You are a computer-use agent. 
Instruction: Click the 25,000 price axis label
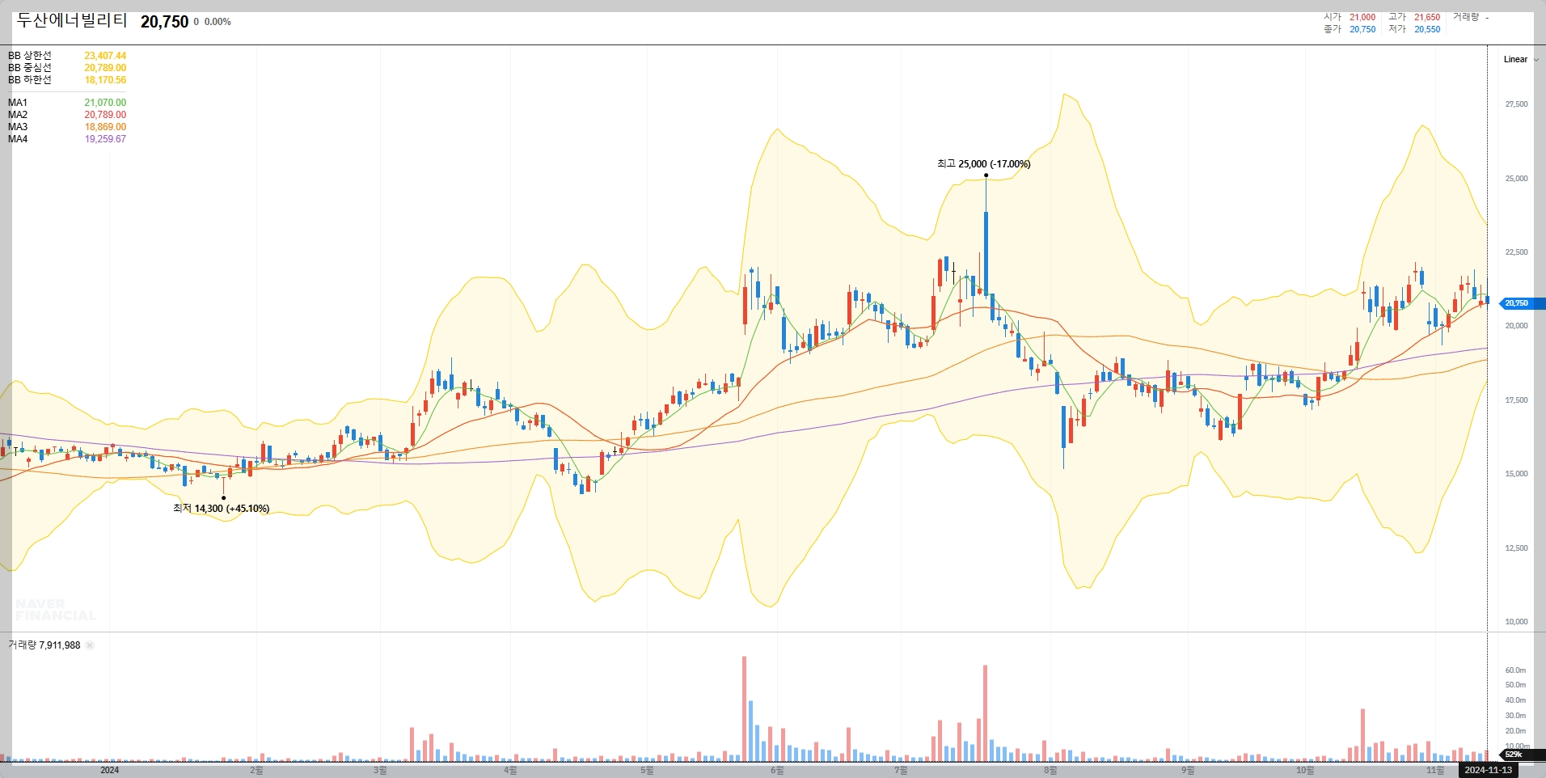click(x=1516, y=178)
